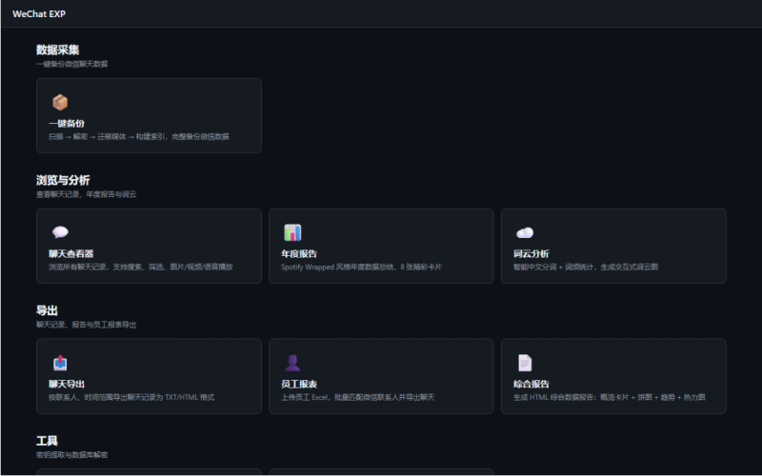Click the 生成 HTML 综合数据报告 description
Viewport: 762px width, 476px height.
pos(609,397)
